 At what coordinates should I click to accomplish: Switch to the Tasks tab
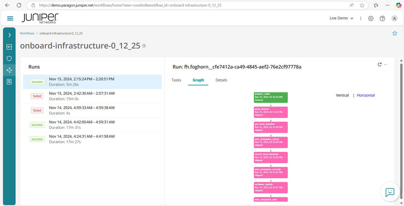176,80
